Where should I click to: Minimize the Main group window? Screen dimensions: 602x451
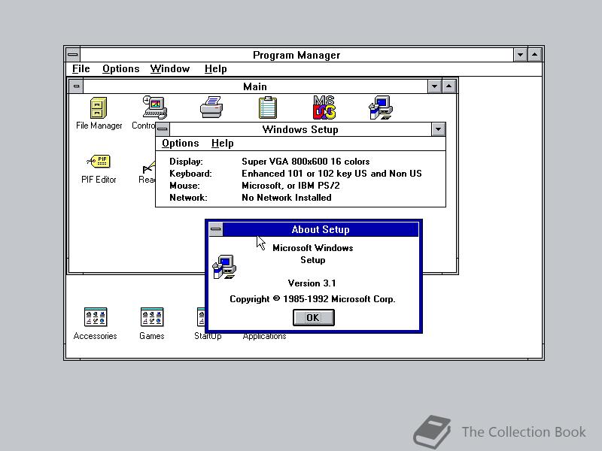coord(434,86)
